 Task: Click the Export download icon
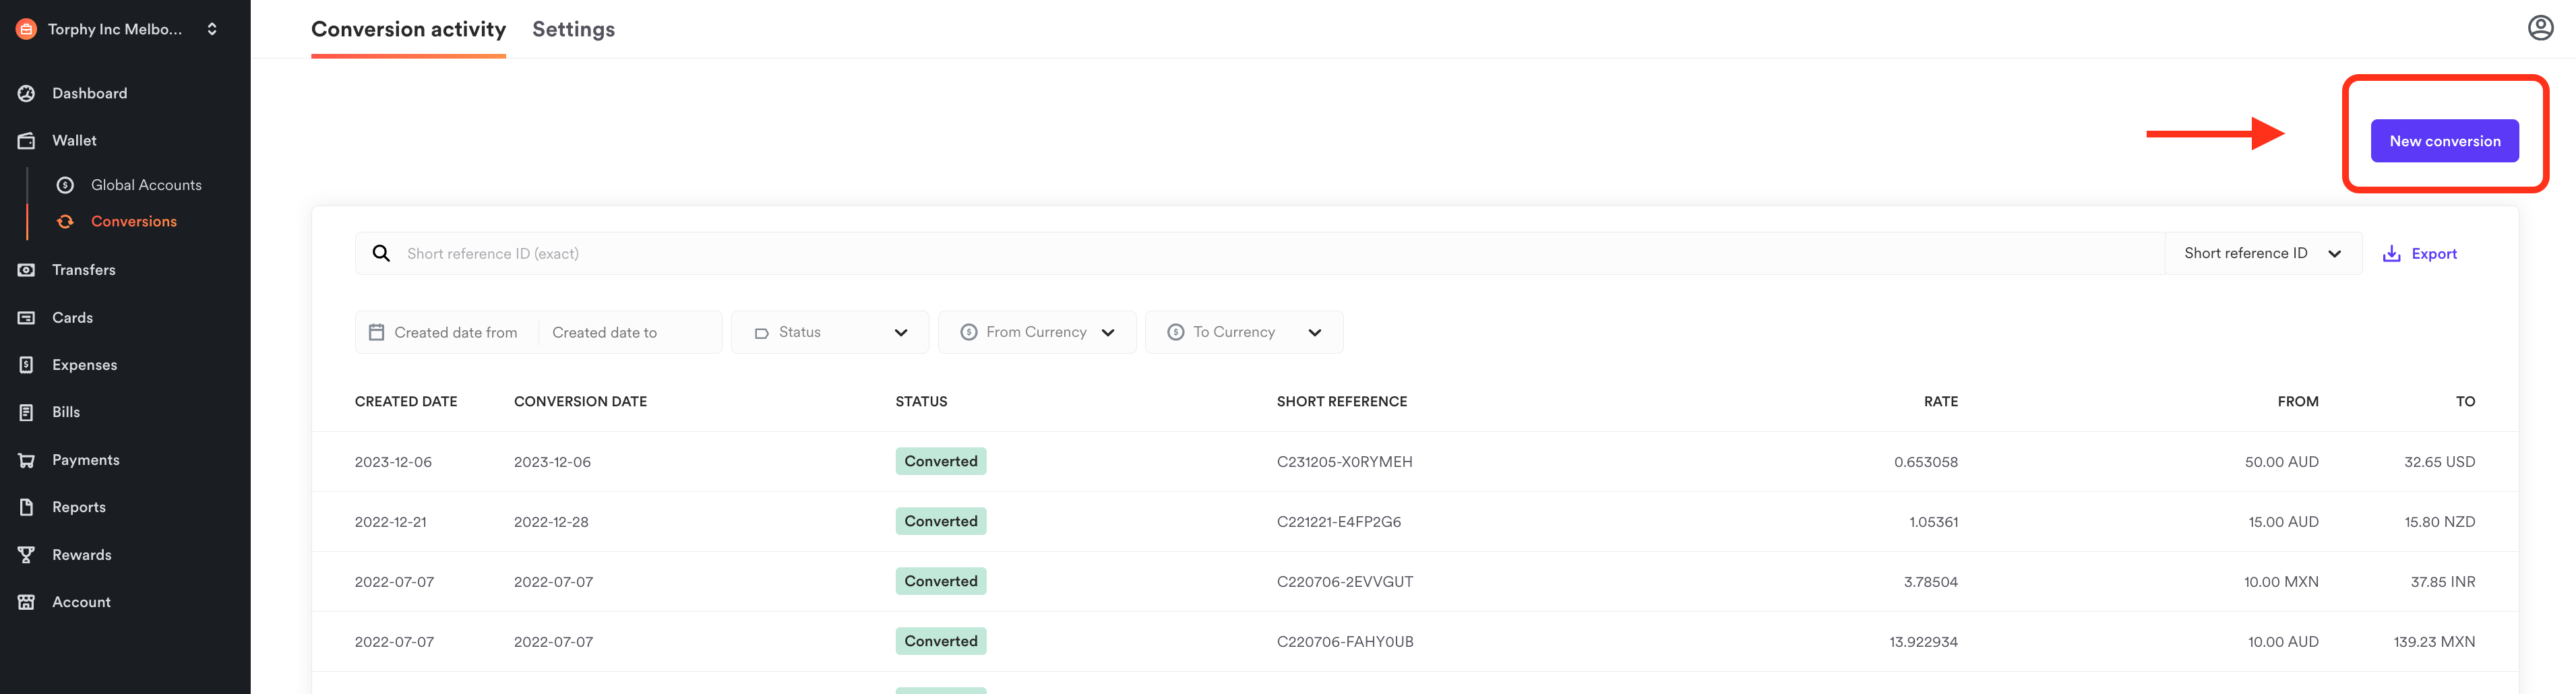coord(2391,254)
